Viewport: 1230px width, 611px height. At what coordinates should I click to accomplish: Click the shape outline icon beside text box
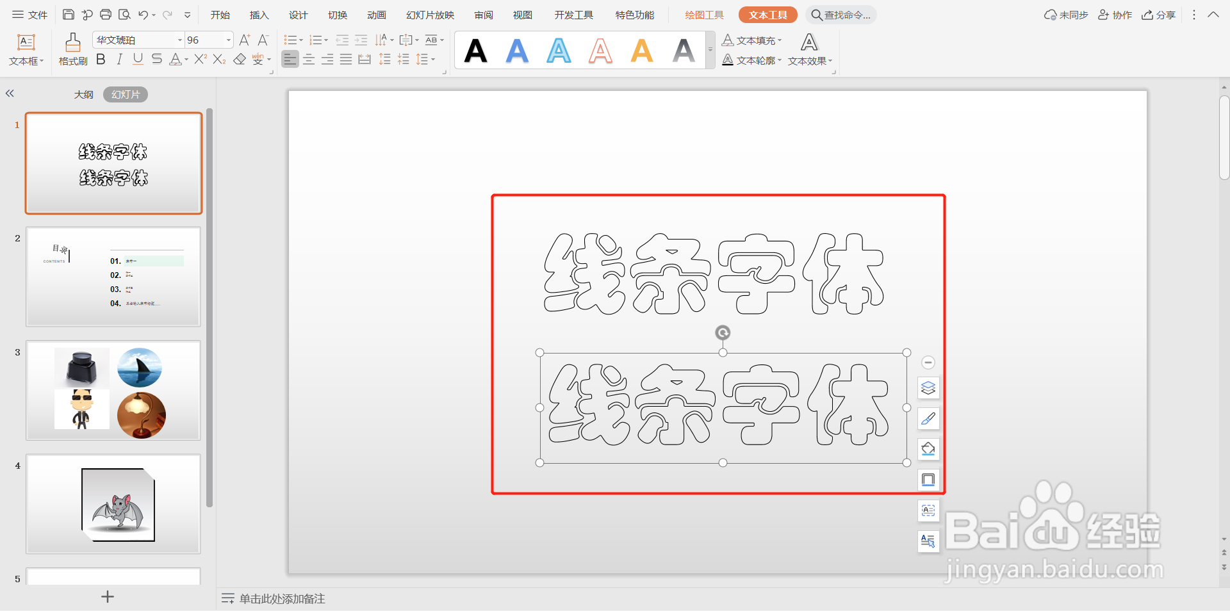(x=928, y=480)
